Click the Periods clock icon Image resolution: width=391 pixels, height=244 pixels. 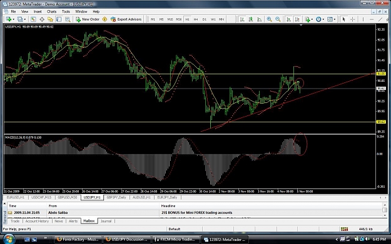click(x=318, y=19)
